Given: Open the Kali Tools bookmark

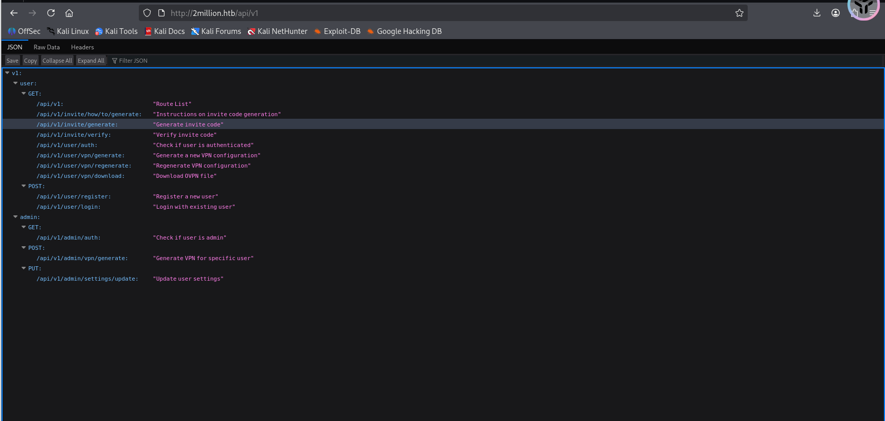Looking at the screenshot, I should [117, 31].
